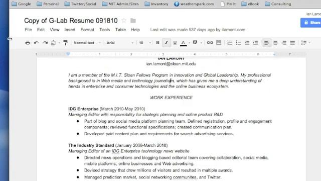Image resolution: width=321 pixels, height=181 pixels.
Task: Click the line starting 'Developed paid content plan'
Action: coord(159,134)
